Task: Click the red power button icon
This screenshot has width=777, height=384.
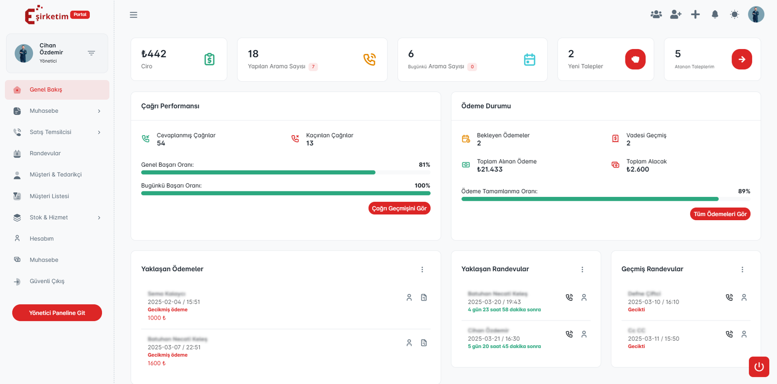Action: [759, 367]
